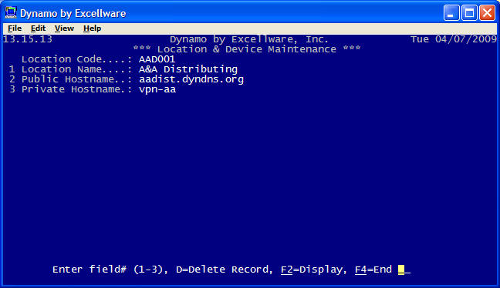Click the Public Hostname value aadist.dyndns.org

pyautogui.click(x=191, y=79)
